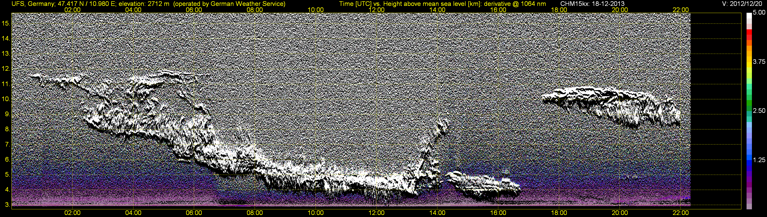The height and width of the screenshot is (217, 767).
Task: Click the 16:00 label on the bottom time axis
Action: (x=498, y=213)
